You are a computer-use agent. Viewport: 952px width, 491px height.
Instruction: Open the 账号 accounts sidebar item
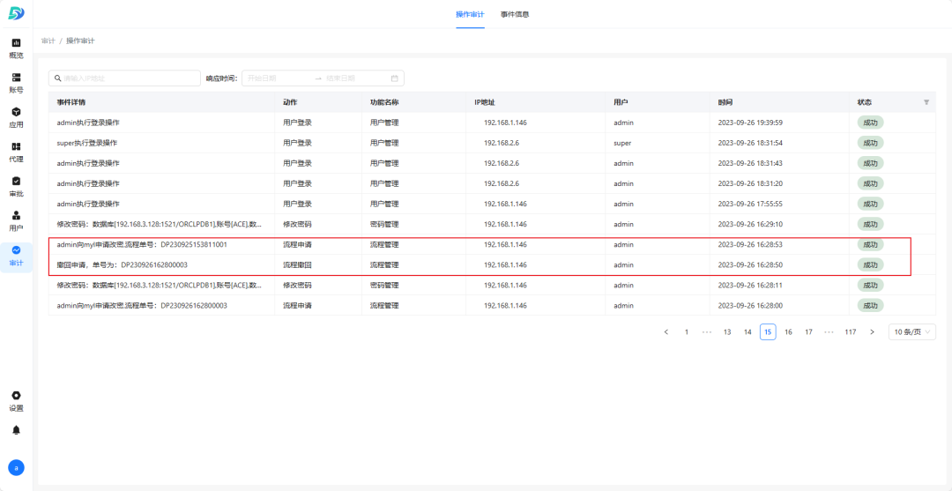17,83
